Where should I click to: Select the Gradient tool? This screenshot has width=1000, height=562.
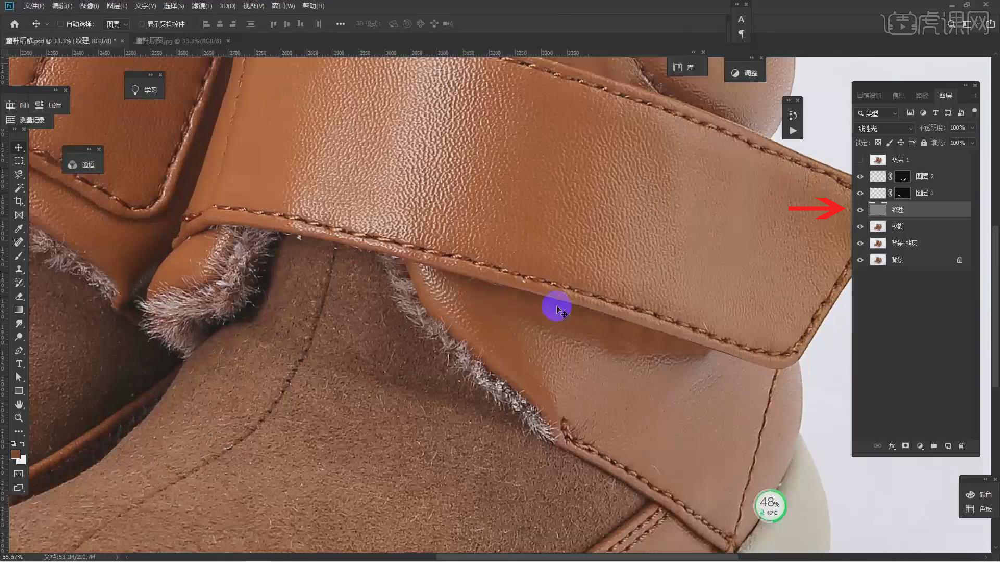[x=19, y=310]
